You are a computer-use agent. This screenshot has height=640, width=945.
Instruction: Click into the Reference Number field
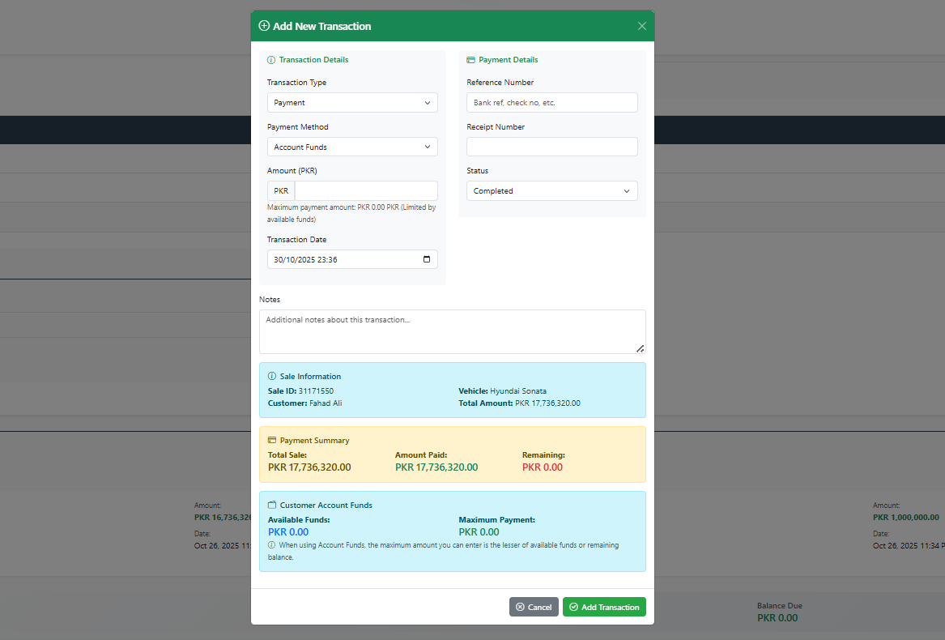click(551, 103)
